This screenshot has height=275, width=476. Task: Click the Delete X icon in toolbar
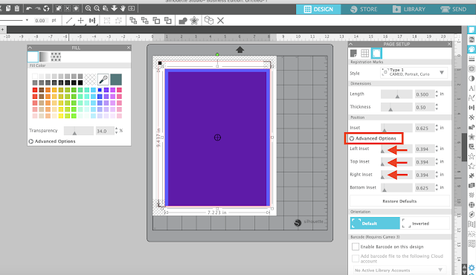click(221, 21)
